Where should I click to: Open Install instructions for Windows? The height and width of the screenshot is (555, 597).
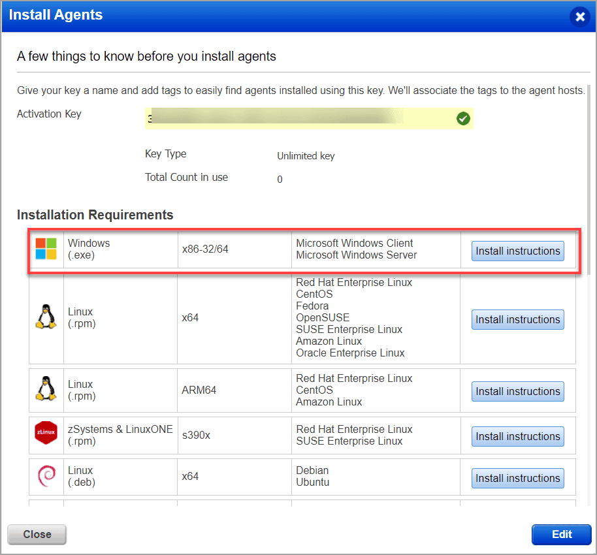(517, 251)
